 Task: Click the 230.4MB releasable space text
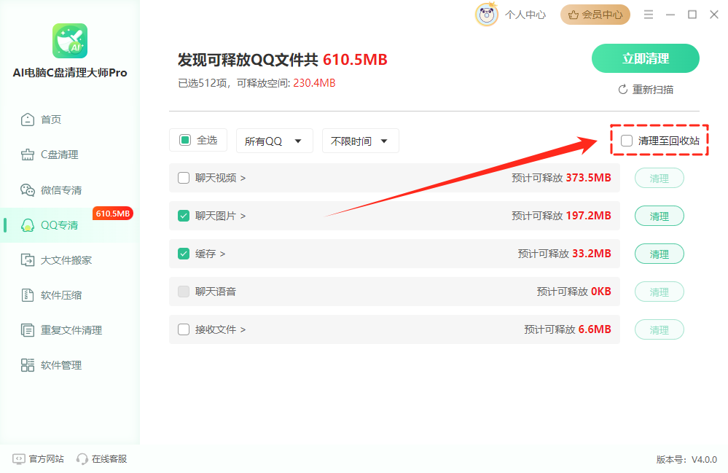click(x=314, y=83)
